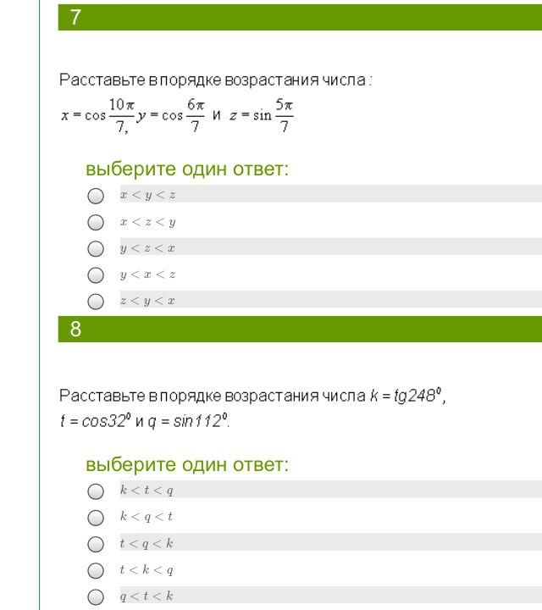Screen dimensions: 542x610
Task: Select the k < t < q radio button
Action: [96, 491]
